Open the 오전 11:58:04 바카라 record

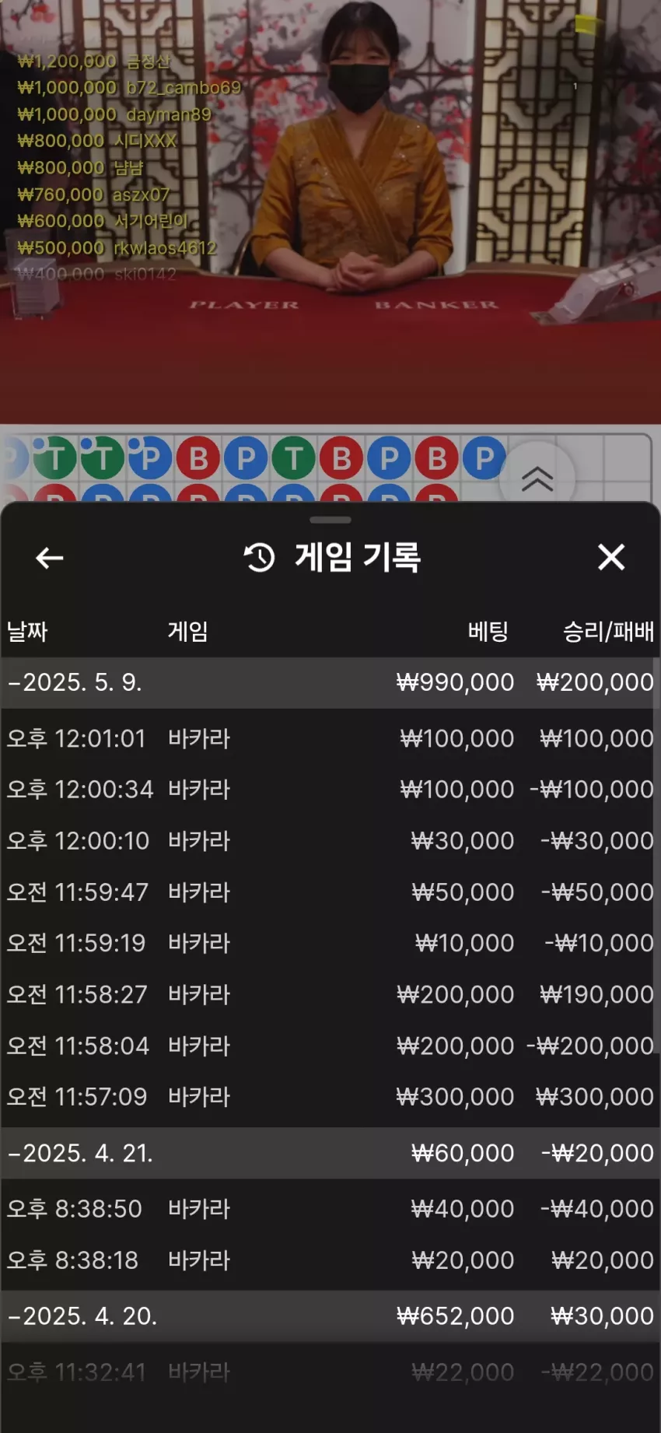pyautogui.click(x=330, y=1046)
